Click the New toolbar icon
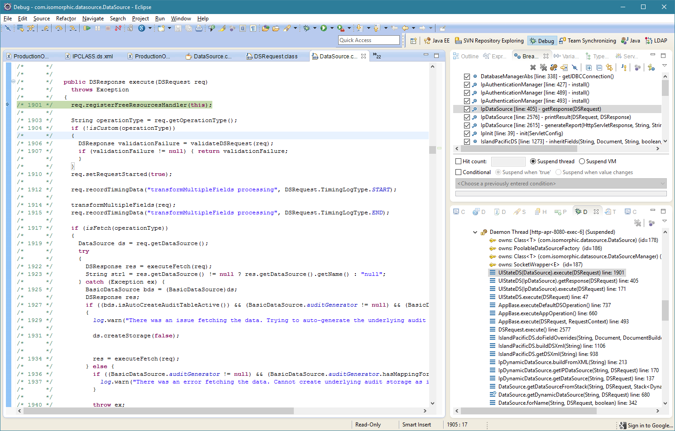Viewport: 675px width, 431px height. [161, 28]
